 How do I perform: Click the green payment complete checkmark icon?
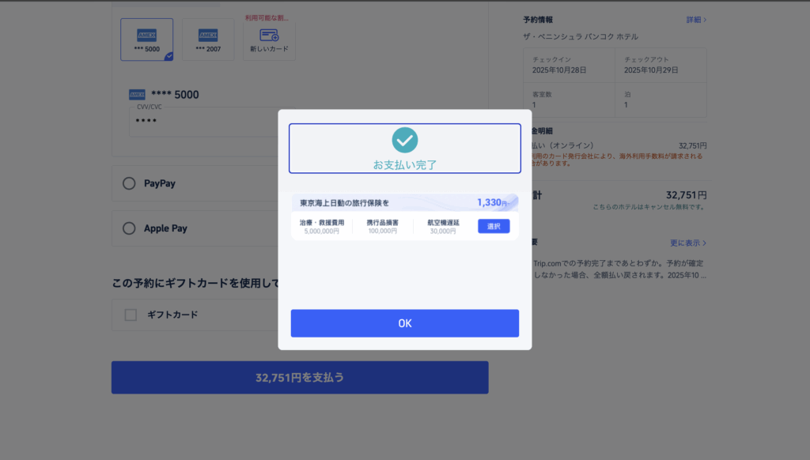[404, 140]
